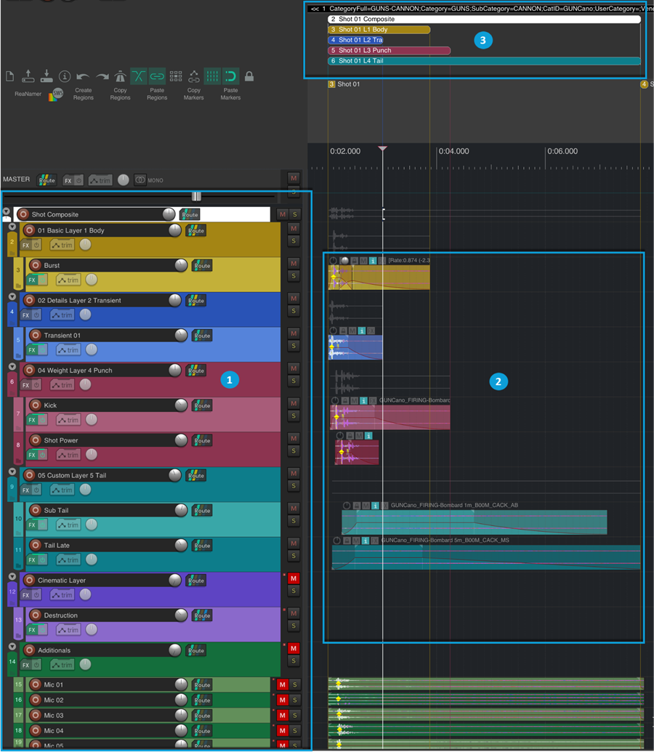Open FX on the MASTER track

pyautogui.click(x=68, y=180)
